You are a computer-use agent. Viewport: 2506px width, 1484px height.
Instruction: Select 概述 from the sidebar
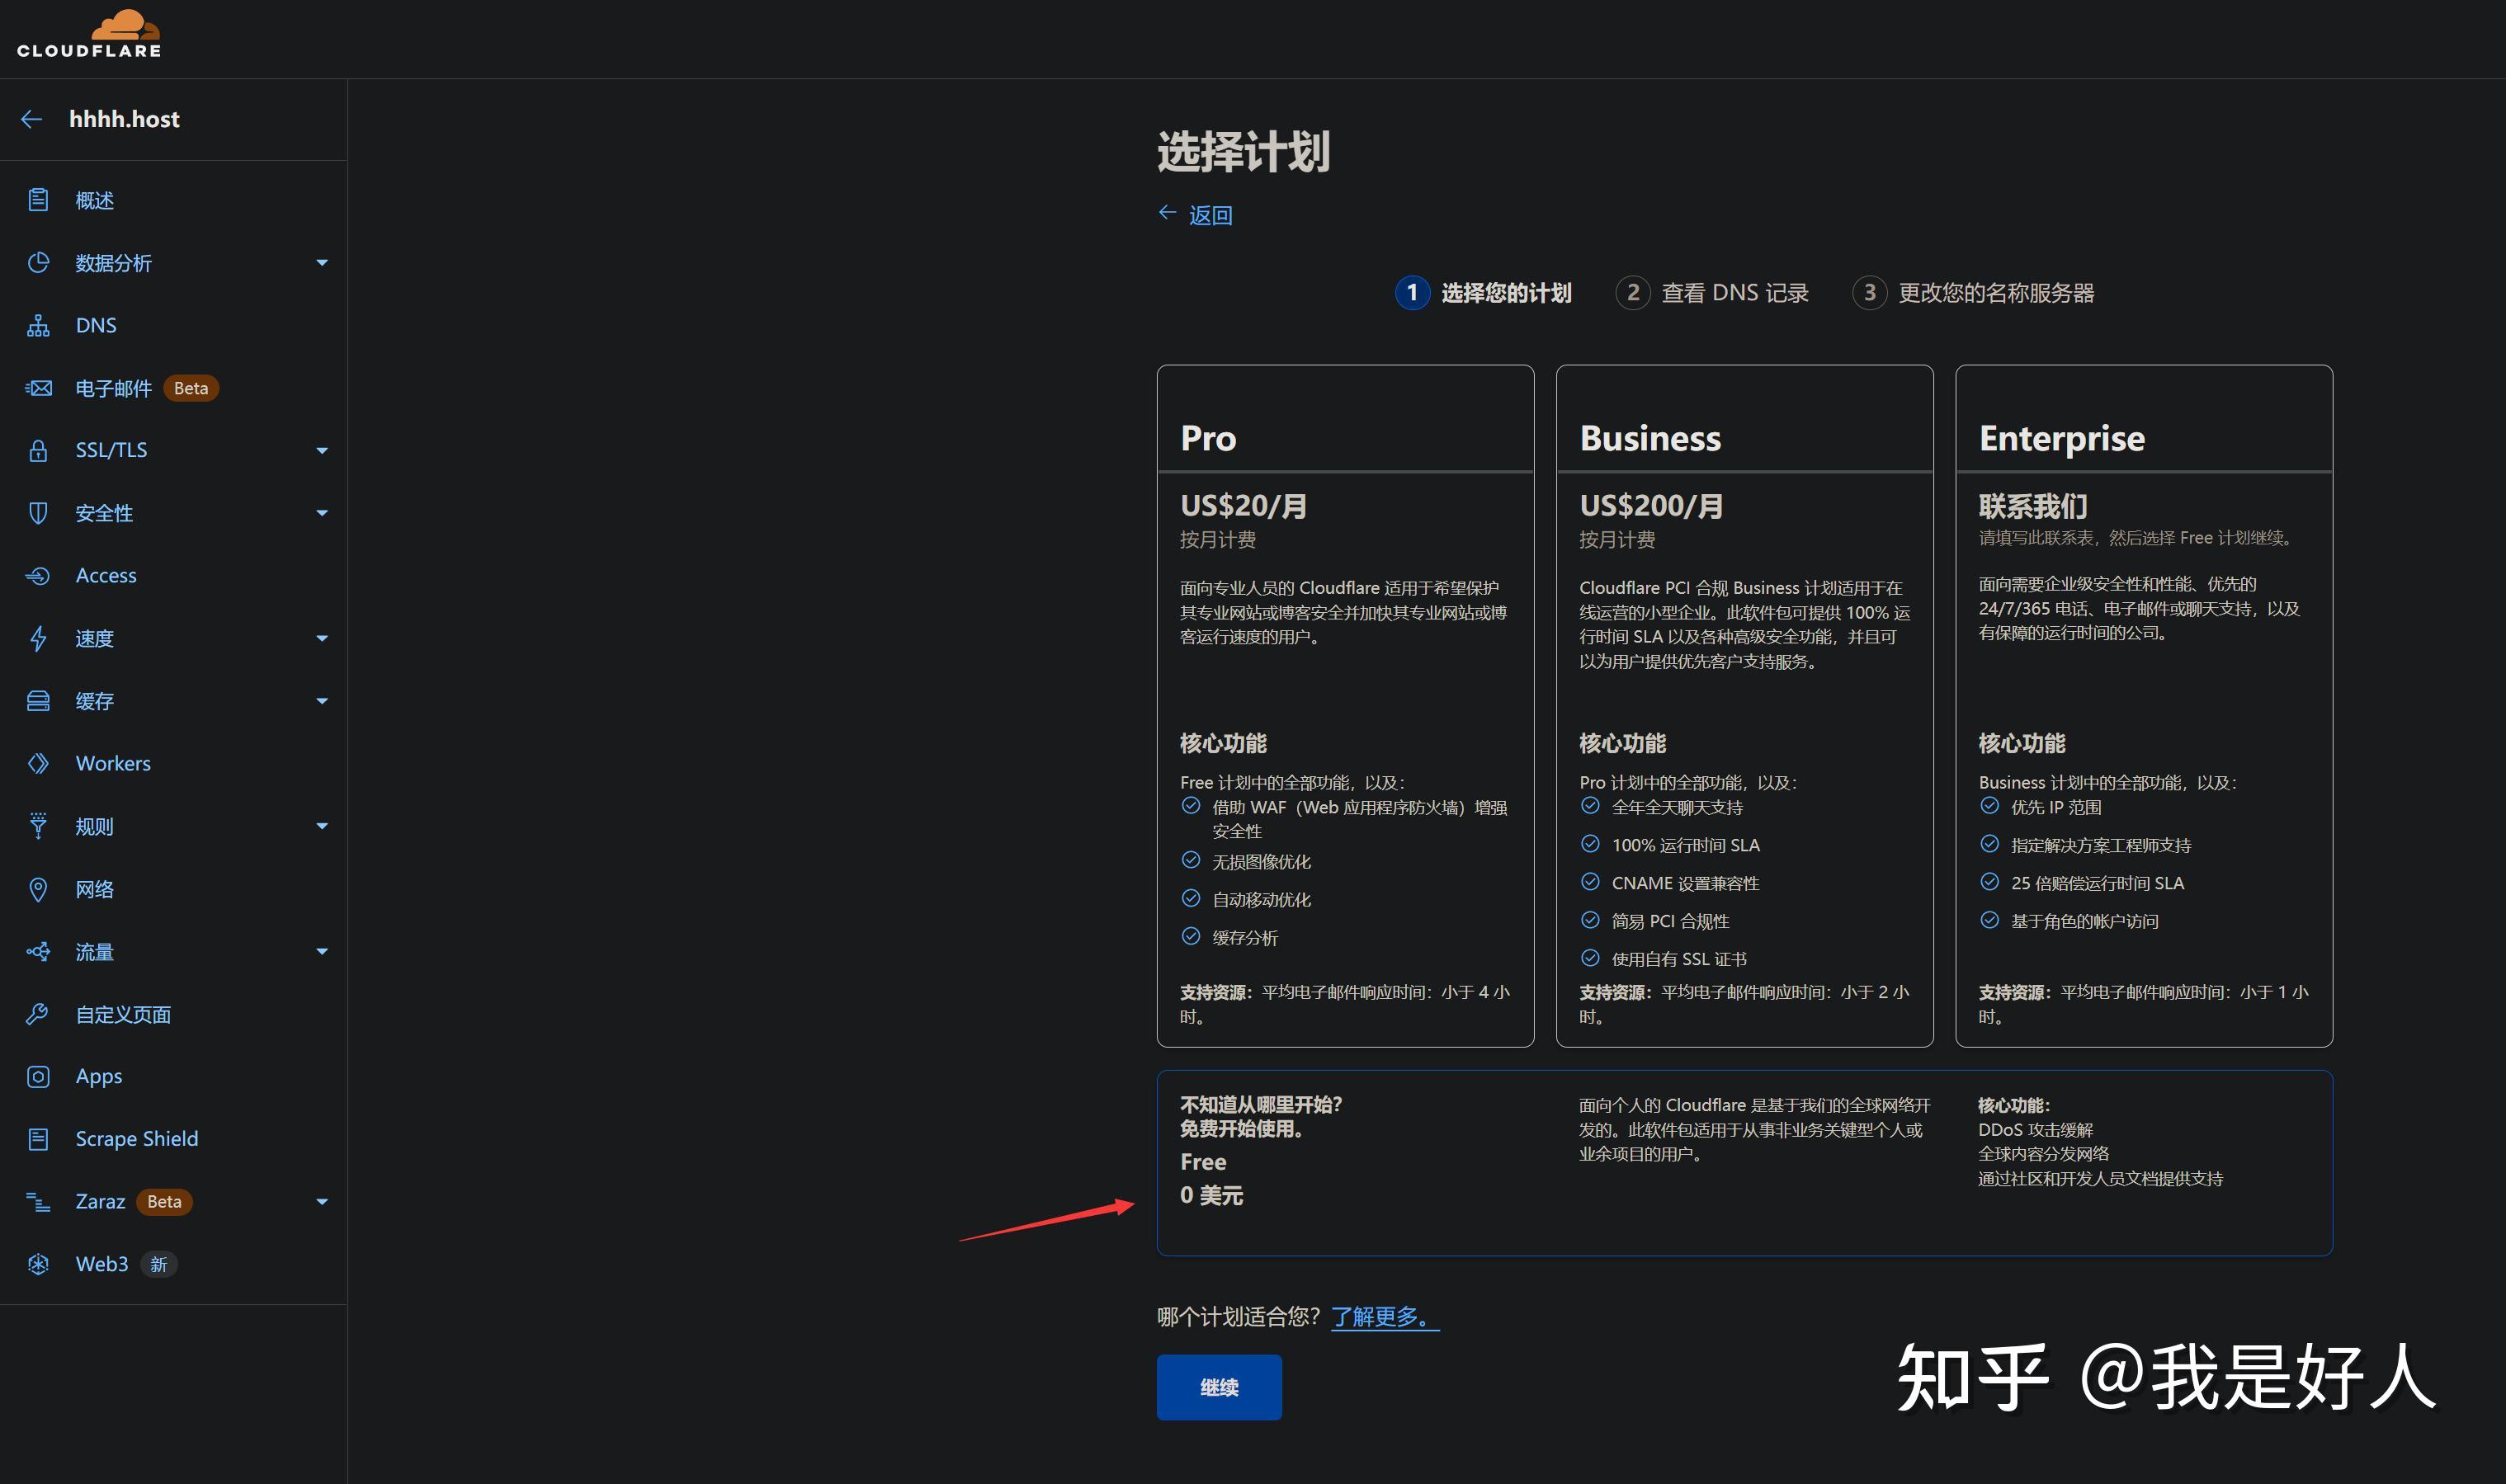click(x=93, y=200)
